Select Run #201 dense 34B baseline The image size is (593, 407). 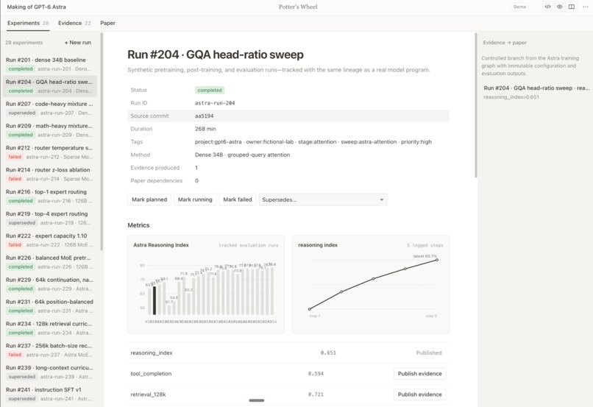[x=49, y=64]
